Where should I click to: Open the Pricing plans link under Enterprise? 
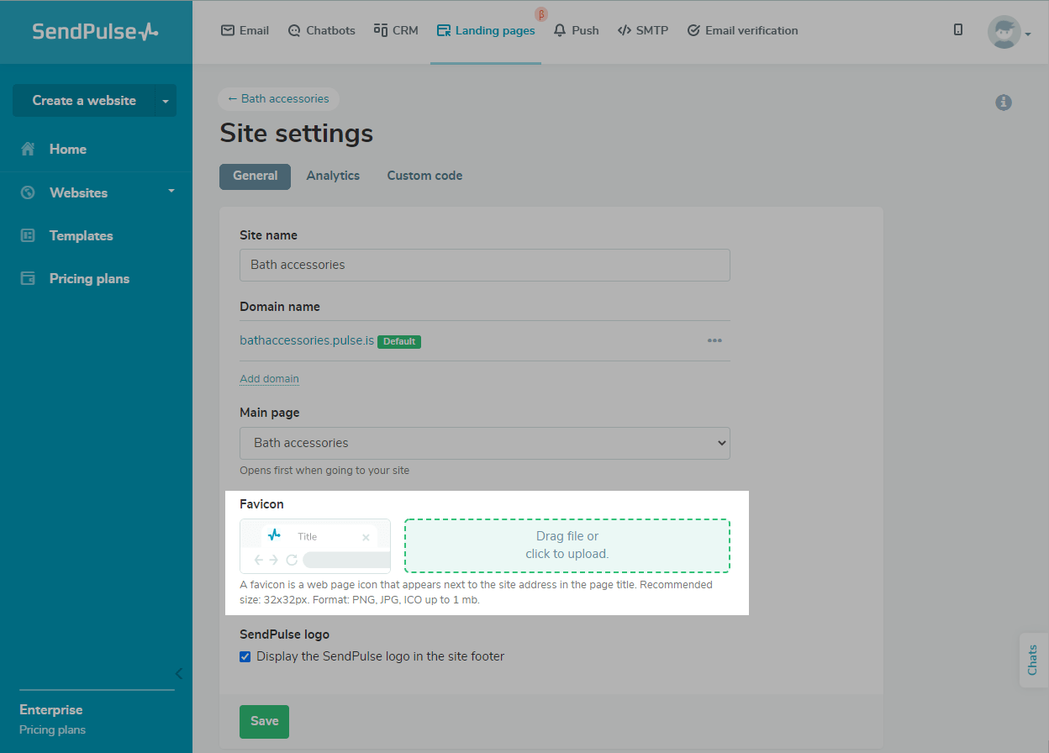[52, 729]
